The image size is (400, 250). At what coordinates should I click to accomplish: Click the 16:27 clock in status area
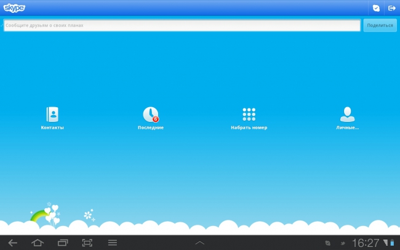(x=366, y=243)
